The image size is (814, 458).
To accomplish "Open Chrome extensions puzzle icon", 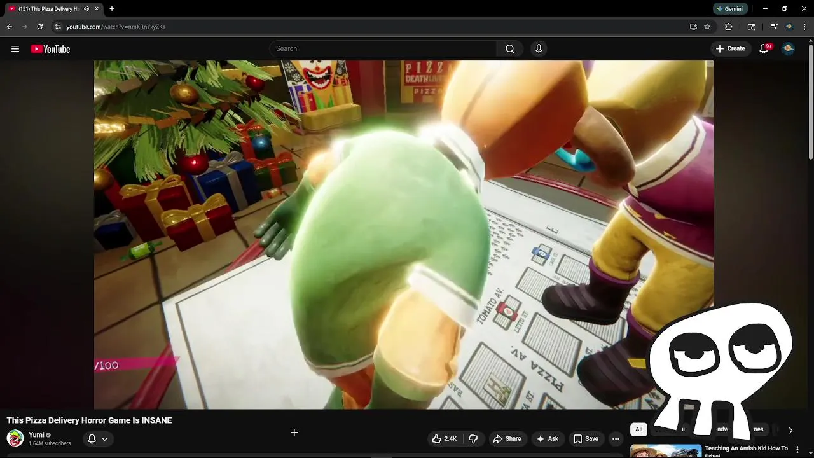I will point(729,27).
